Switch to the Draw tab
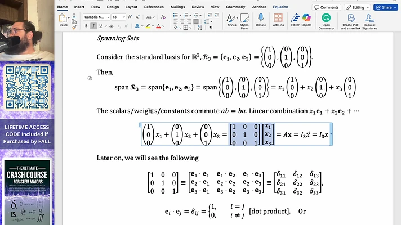401x225 pixels. (96, 7)
